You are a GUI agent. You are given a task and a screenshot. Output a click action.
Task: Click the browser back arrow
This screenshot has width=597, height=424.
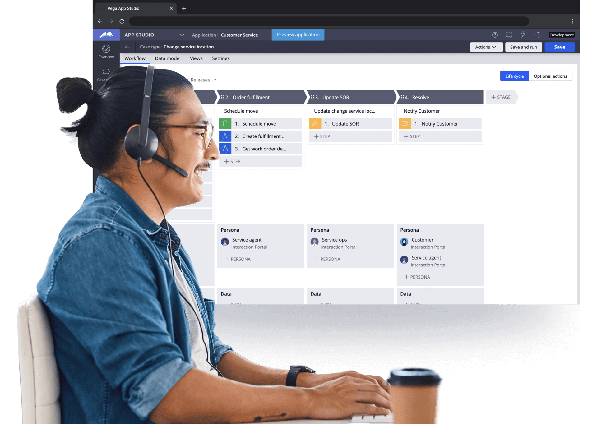point(100,21)
